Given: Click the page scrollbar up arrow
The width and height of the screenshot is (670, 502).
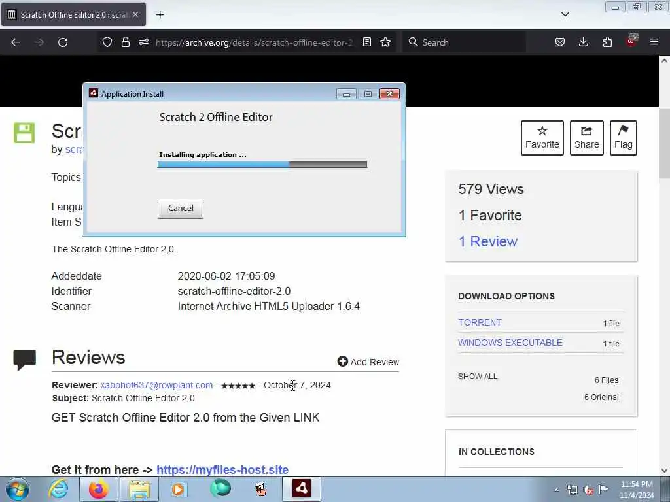Looking at the screenshot, I should click(664, 61).
